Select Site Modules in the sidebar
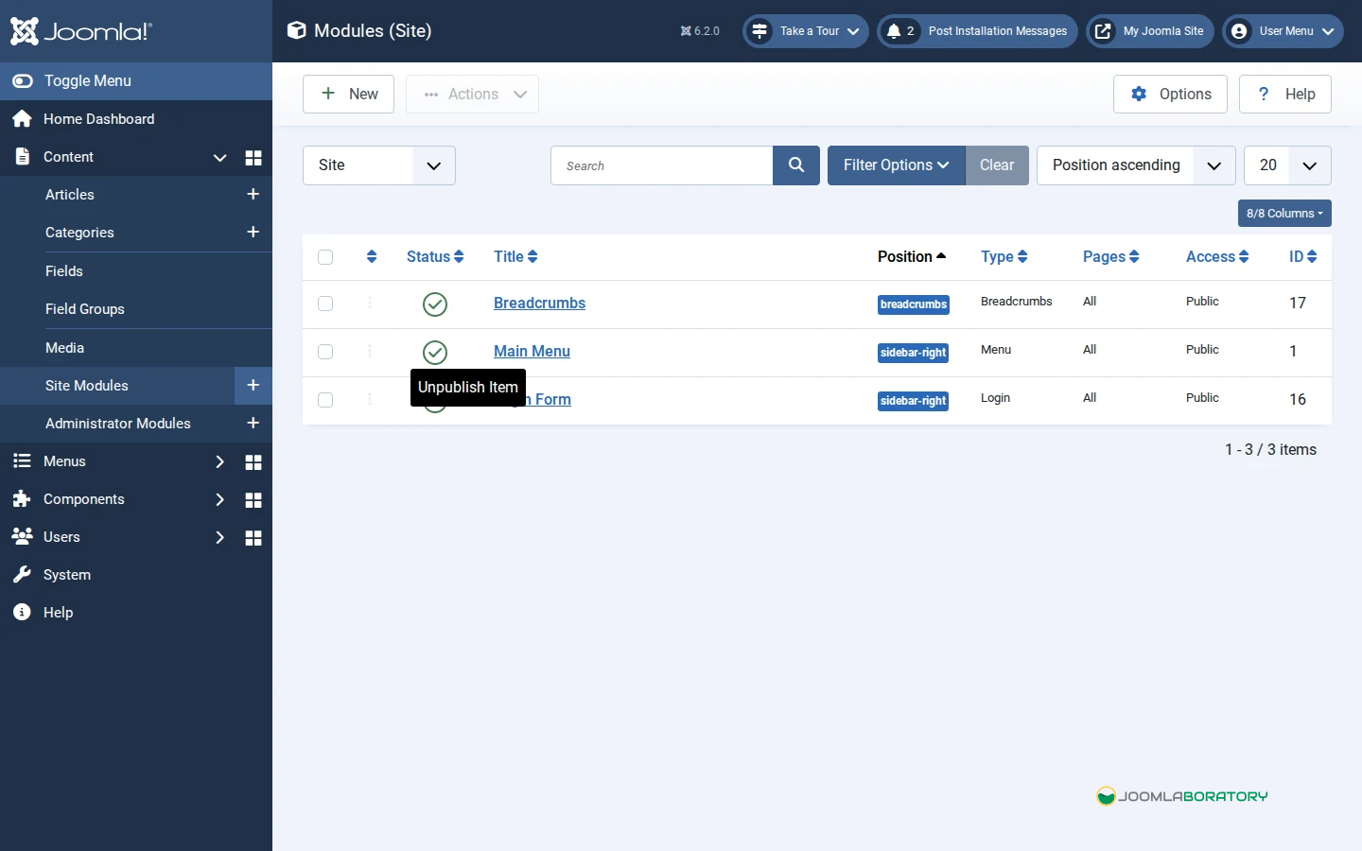The width and height of the screenshot is (1362, 851). pos(87,386)
